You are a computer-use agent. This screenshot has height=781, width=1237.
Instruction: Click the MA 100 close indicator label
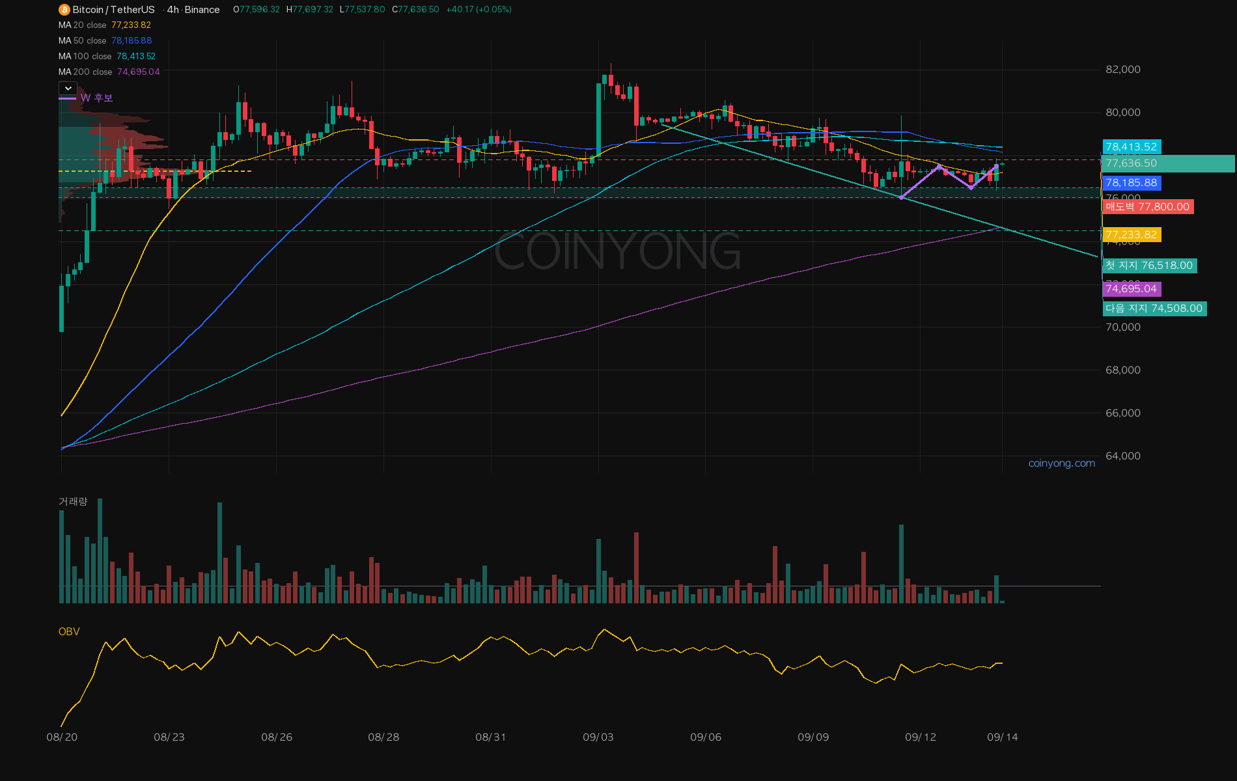click(85, 57)
